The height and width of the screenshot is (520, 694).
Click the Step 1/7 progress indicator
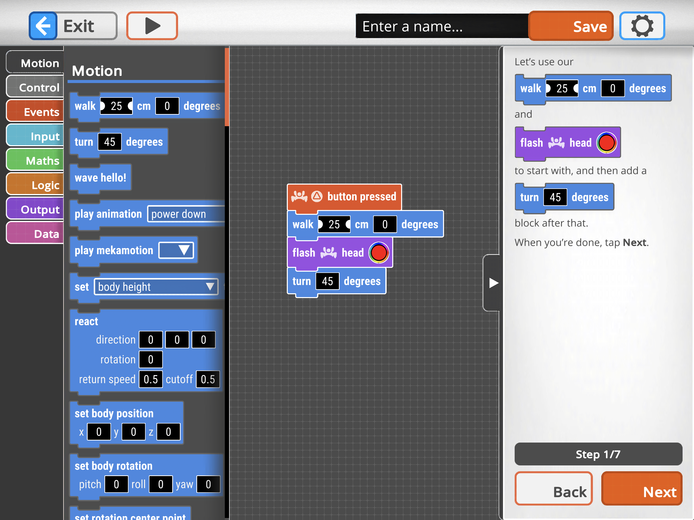click(x=598, y=454)
